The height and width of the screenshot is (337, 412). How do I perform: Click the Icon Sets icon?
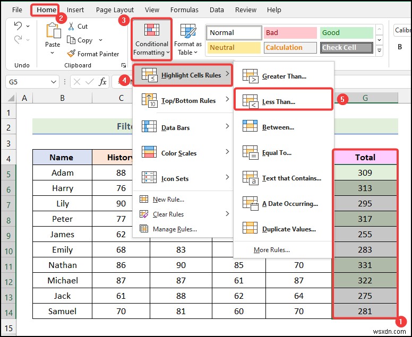pos(149,177)
